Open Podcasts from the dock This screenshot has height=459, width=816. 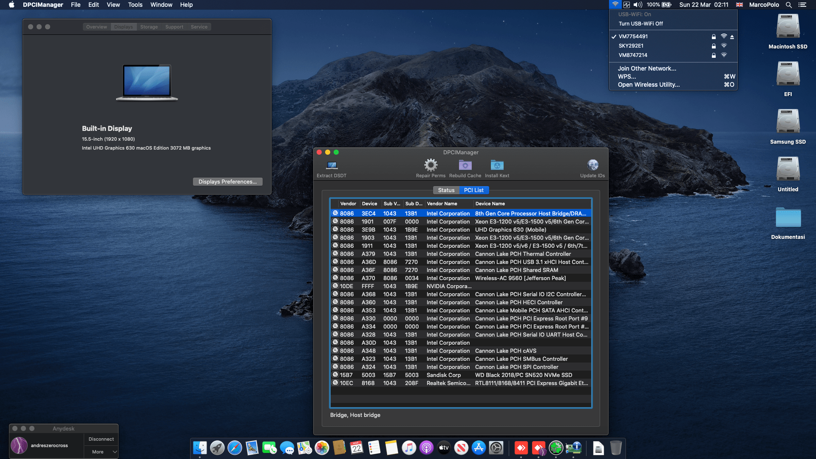click(426, 448)
